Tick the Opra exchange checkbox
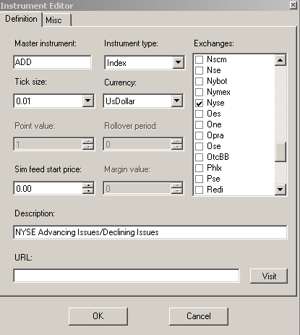The height and width of the screenshot is (335, 300). click(x=199, y=135)
